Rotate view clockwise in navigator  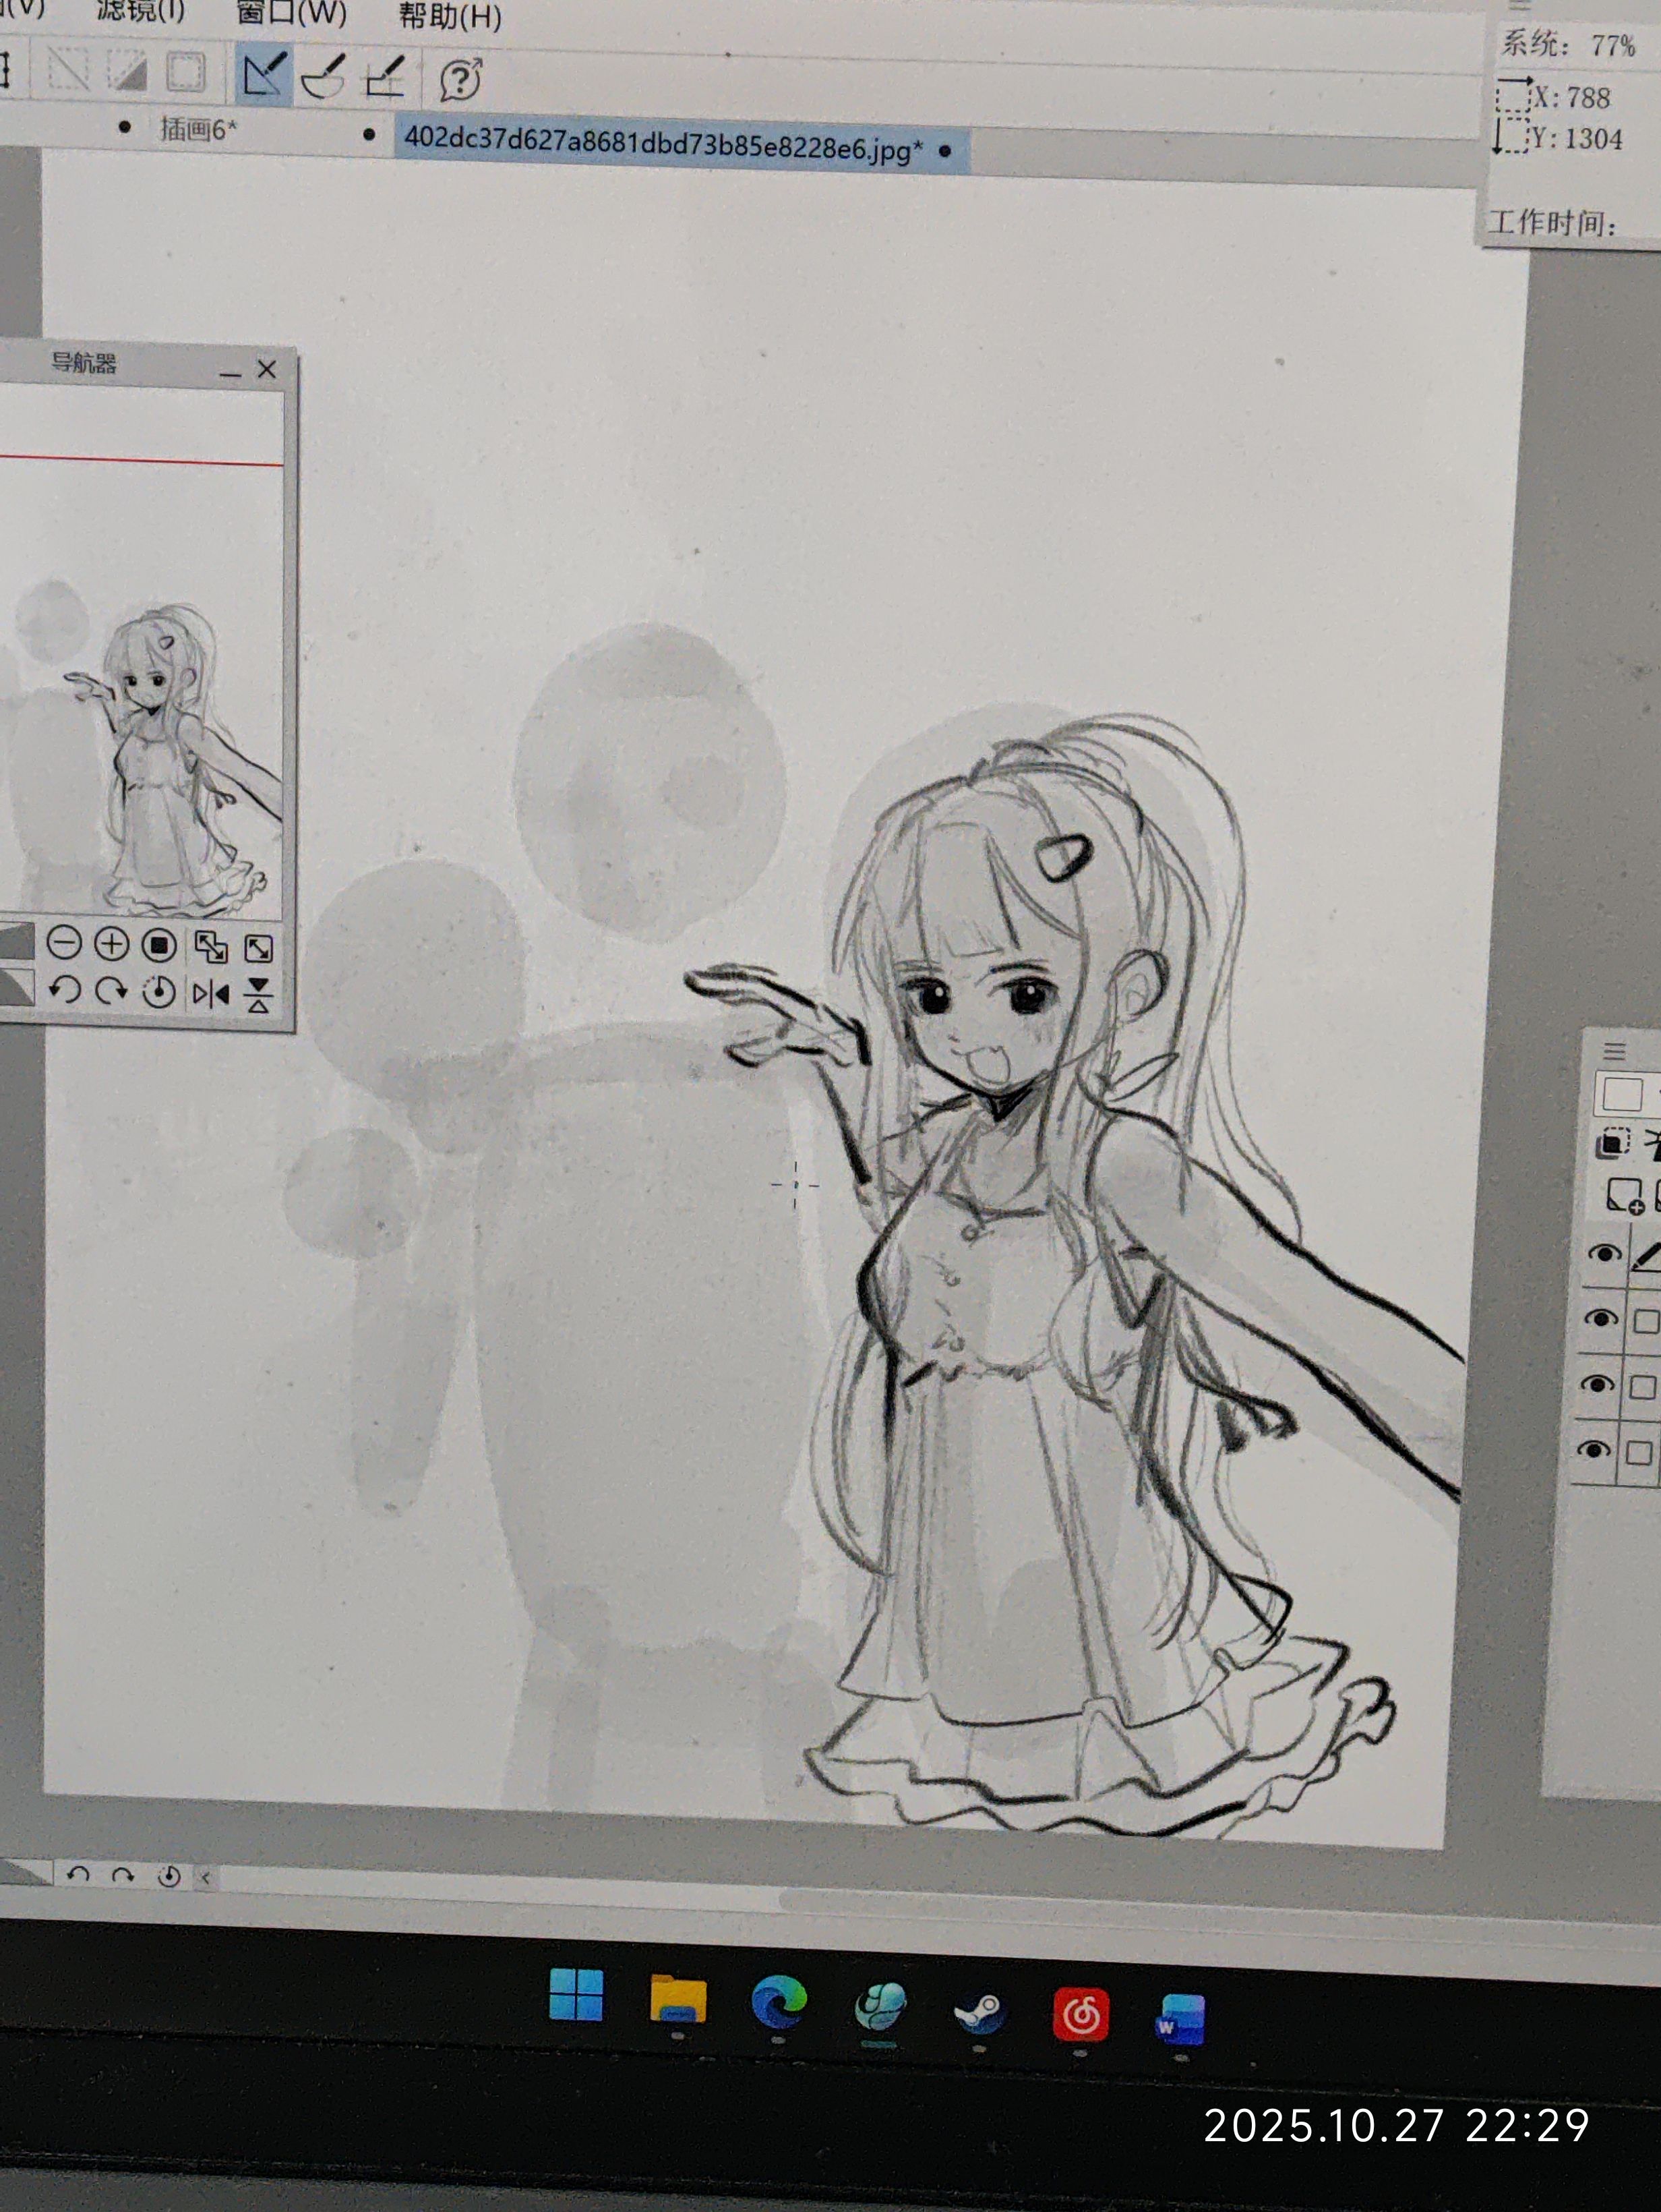point(111,991)
